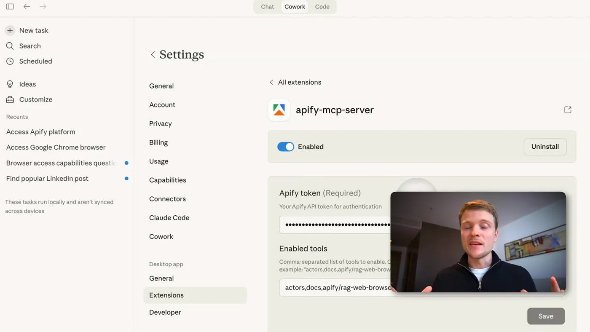
Task: Open Usage settings
Action: pos(159,161)
